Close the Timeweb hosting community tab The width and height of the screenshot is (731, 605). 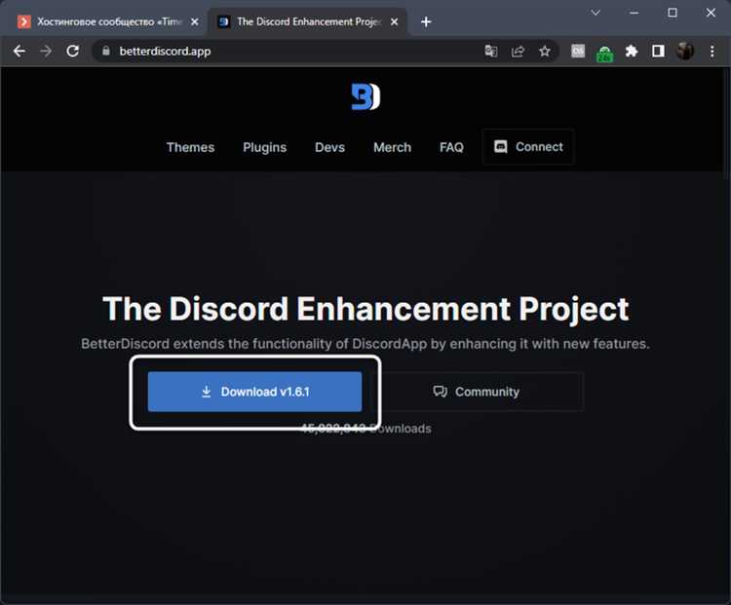[x=194, y=21]
